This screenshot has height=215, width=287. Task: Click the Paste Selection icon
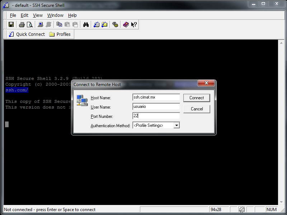pos(75,24)
